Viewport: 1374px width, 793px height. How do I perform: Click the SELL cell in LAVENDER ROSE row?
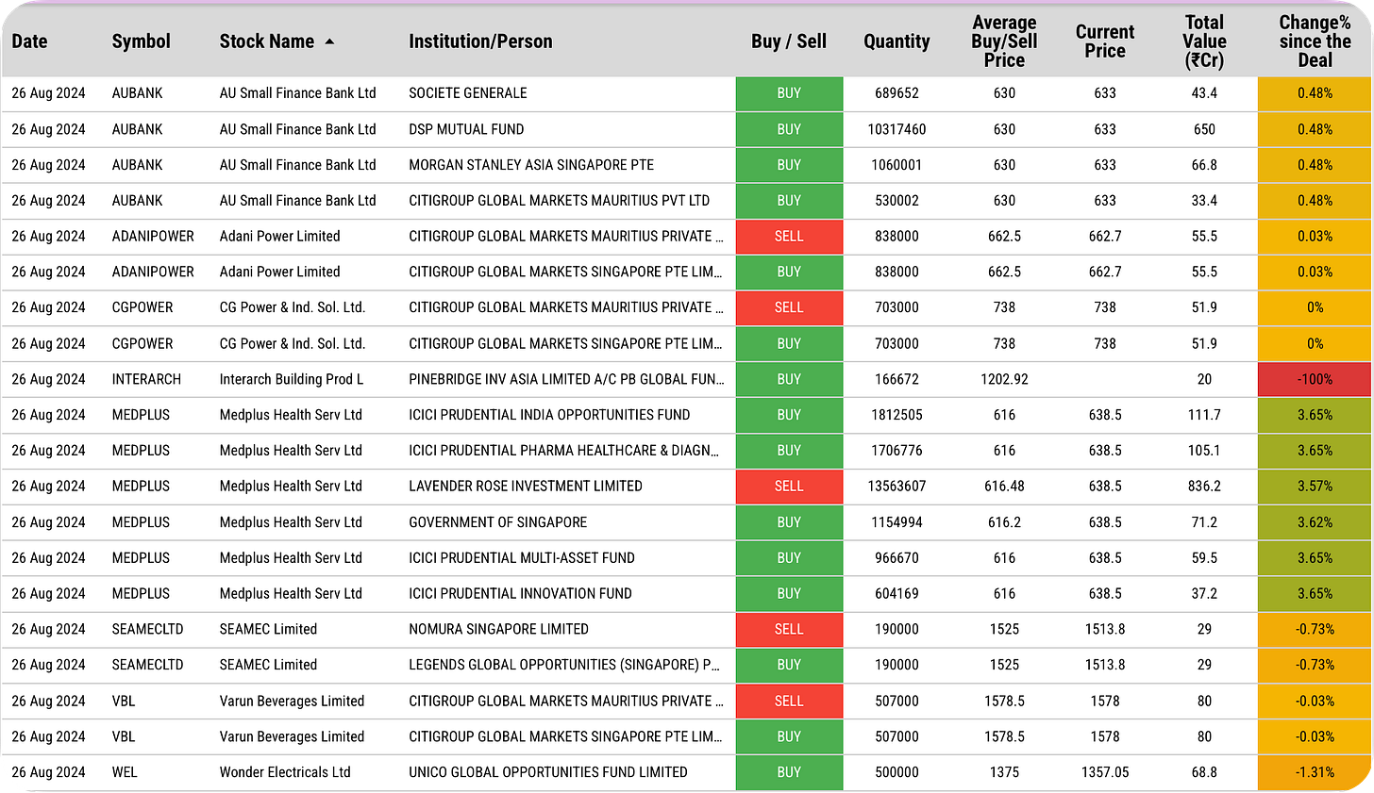point(789,486)
